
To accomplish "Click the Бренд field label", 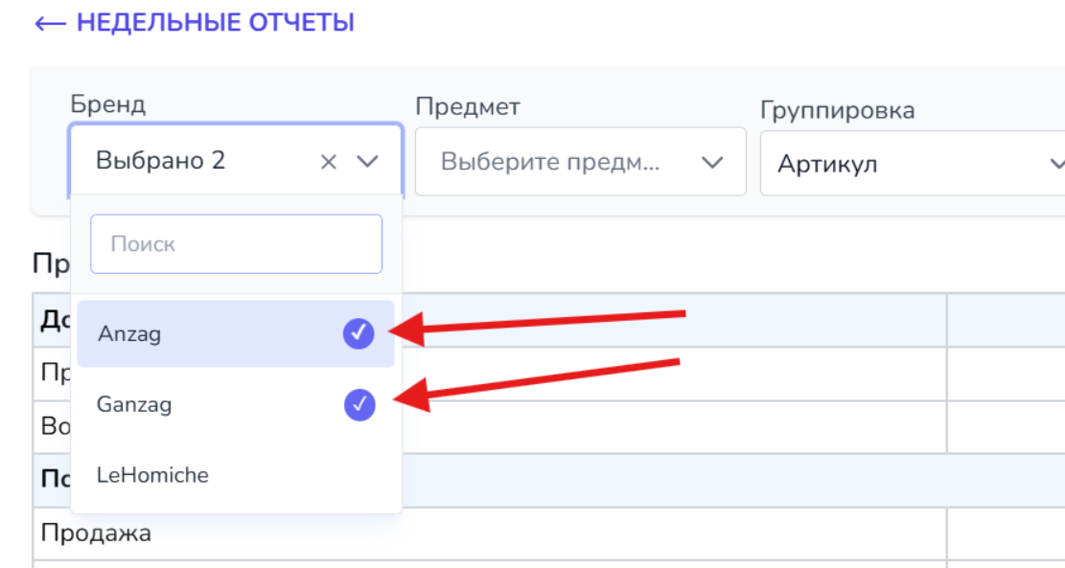I will click(108, 104).
